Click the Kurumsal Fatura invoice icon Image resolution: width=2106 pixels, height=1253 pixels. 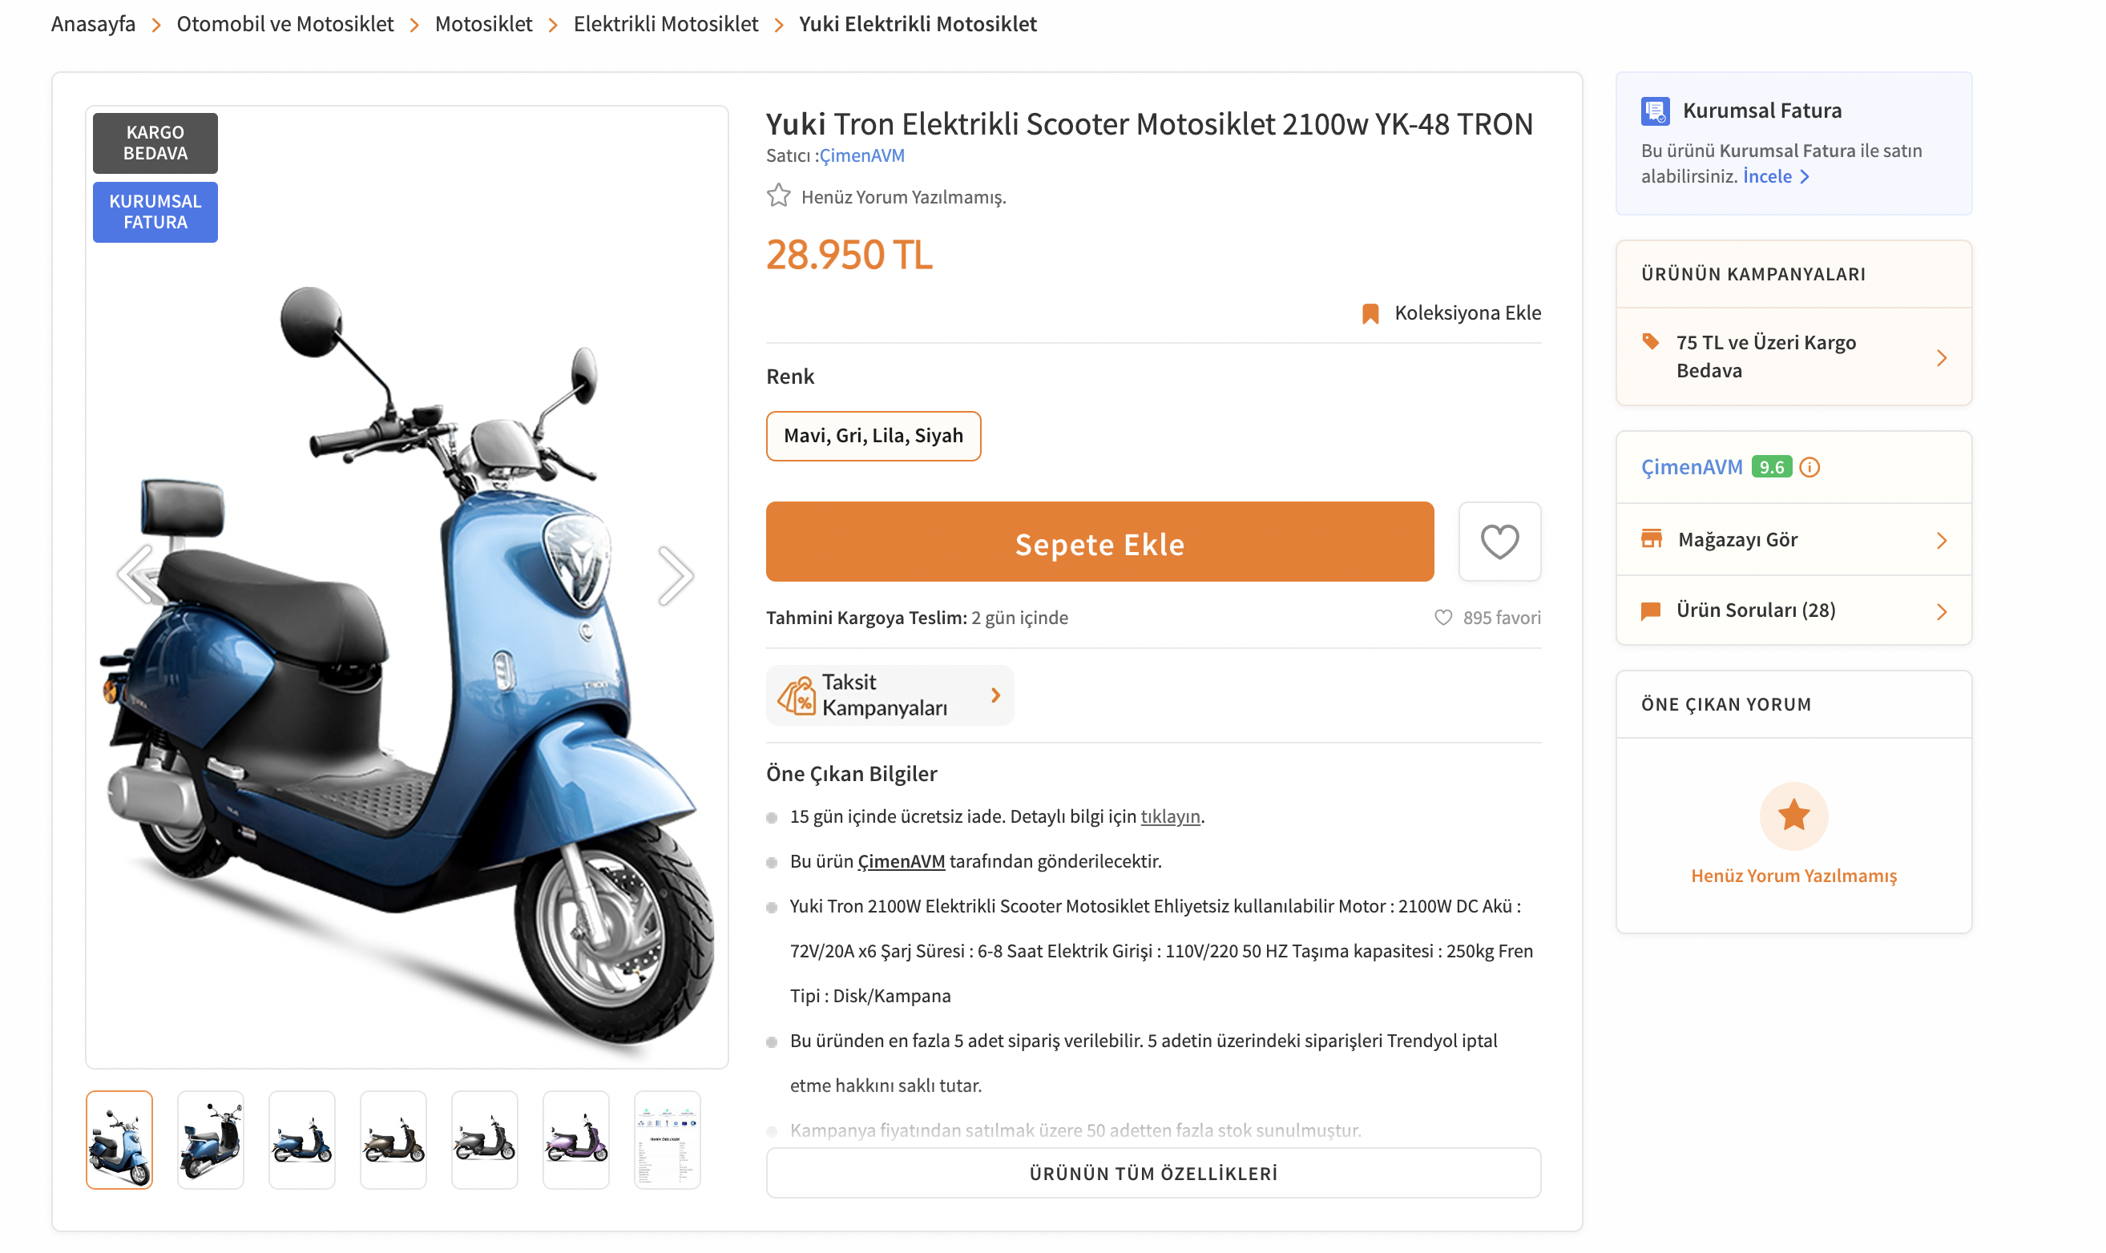click(x=1655, y=111)
